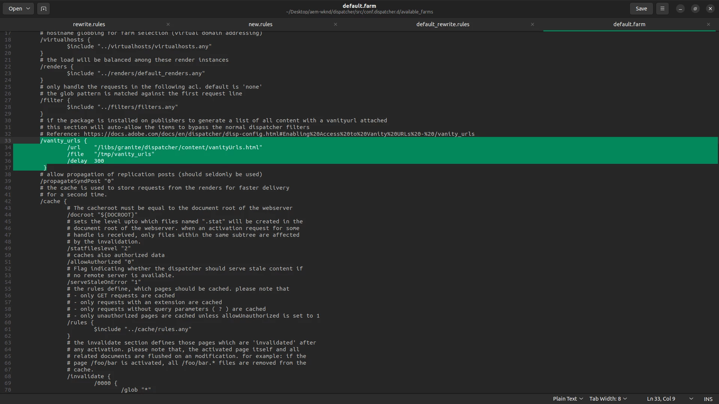Click the Save button
719x404 pixels.
pyautogui.click(x=641, y=9)
